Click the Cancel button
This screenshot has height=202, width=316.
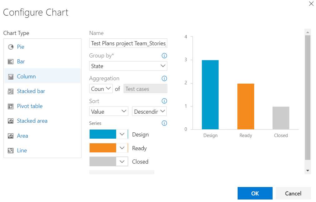point(293,193)
